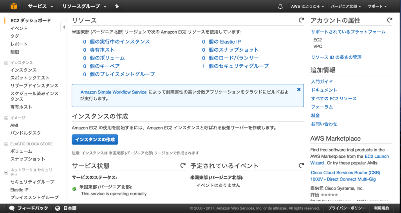Open the Cisco Cloud Services Router AMI link
The image size is (401, 213).
point(345,176)
